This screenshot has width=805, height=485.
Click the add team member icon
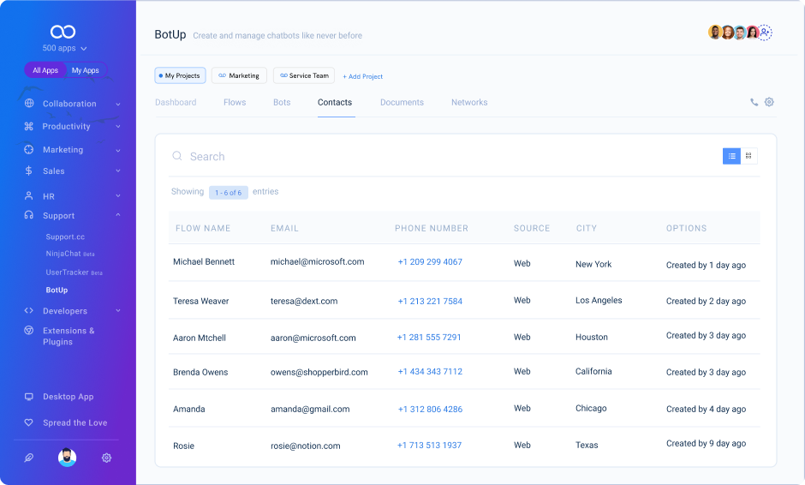point(765,33)
